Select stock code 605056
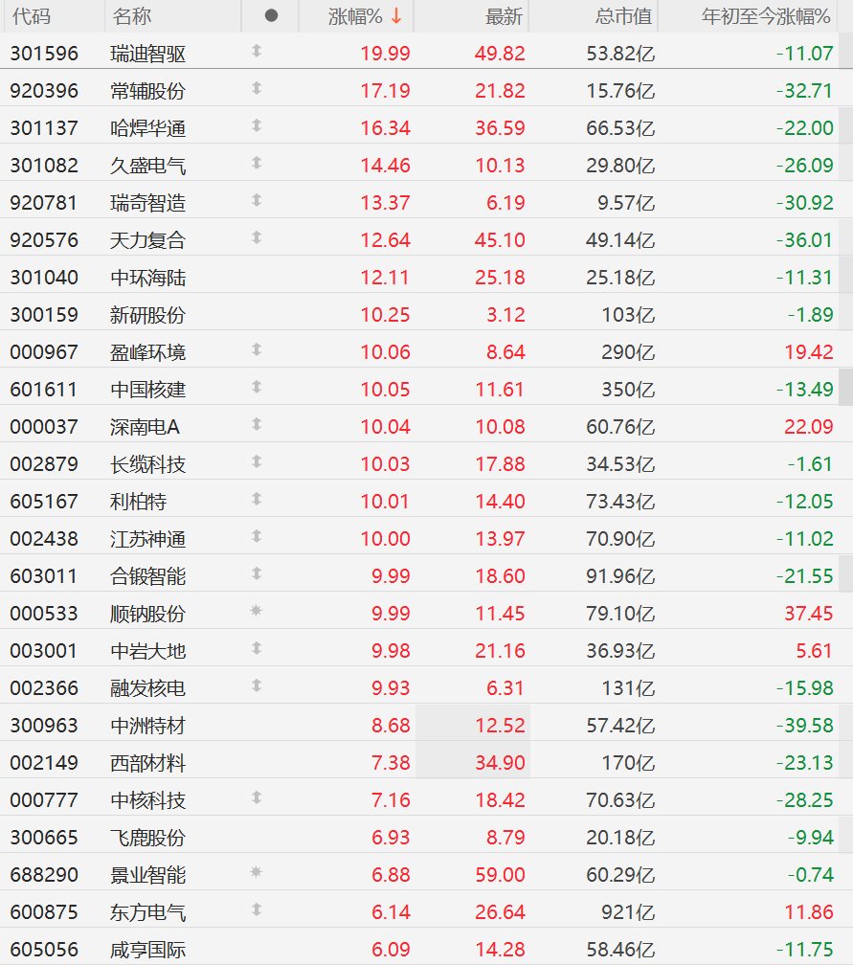This screenshot has width=853, height=965. 44,950
